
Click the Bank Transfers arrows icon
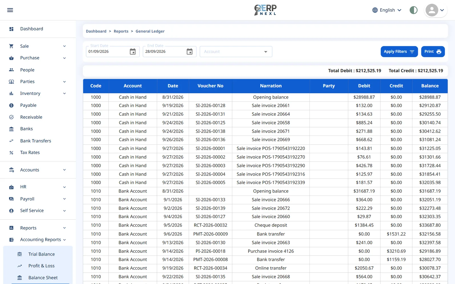coord(11,141)
